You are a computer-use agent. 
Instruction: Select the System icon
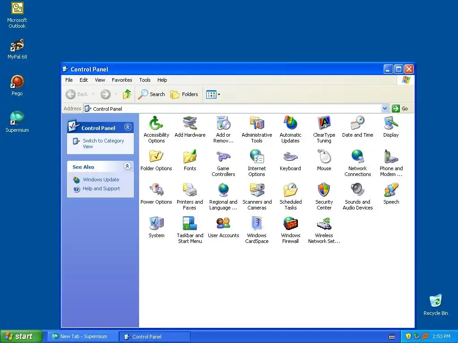(156, 227)
